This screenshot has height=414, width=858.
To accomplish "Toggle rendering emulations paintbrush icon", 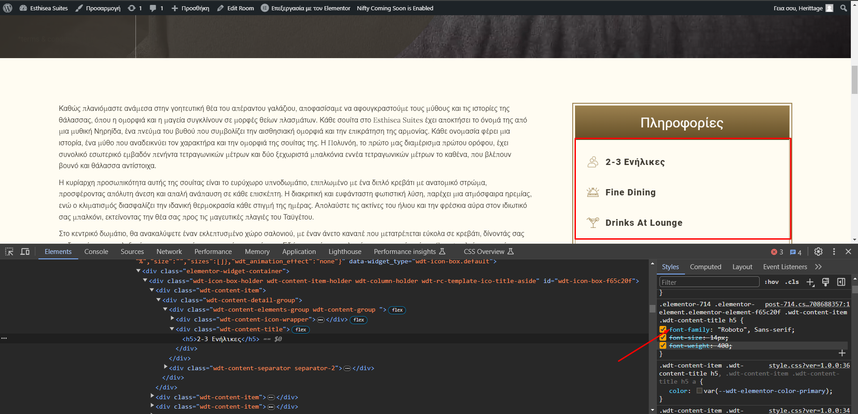I will [x=826, y=282].
